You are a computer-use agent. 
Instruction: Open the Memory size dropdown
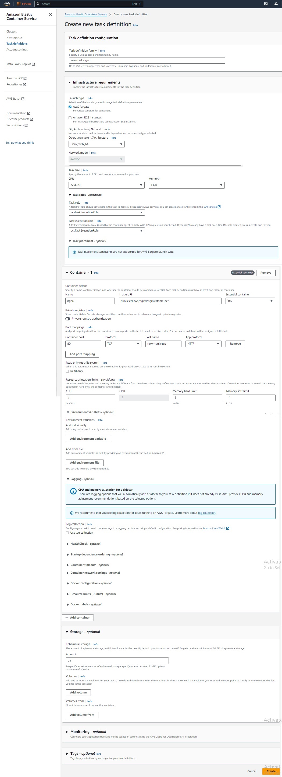[x=186, y=185]
